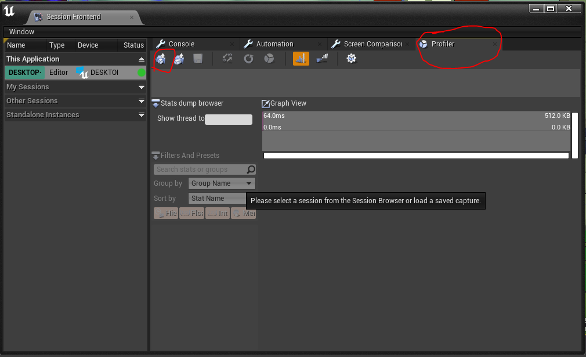Image resolution: width=586 pixels, height=357 pixels.
Task: Click the data capture connection icon
Action: tap(227, 58)
